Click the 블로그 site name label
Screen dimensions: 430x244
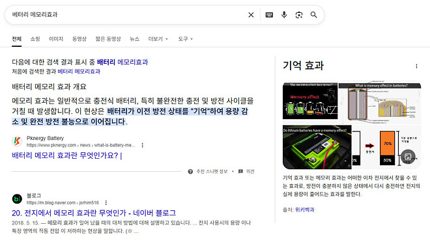click(x=34, y=196)
